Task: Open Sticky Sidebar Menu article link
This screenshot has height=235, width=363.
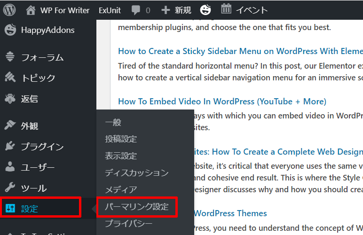Action: click(241, 51)
